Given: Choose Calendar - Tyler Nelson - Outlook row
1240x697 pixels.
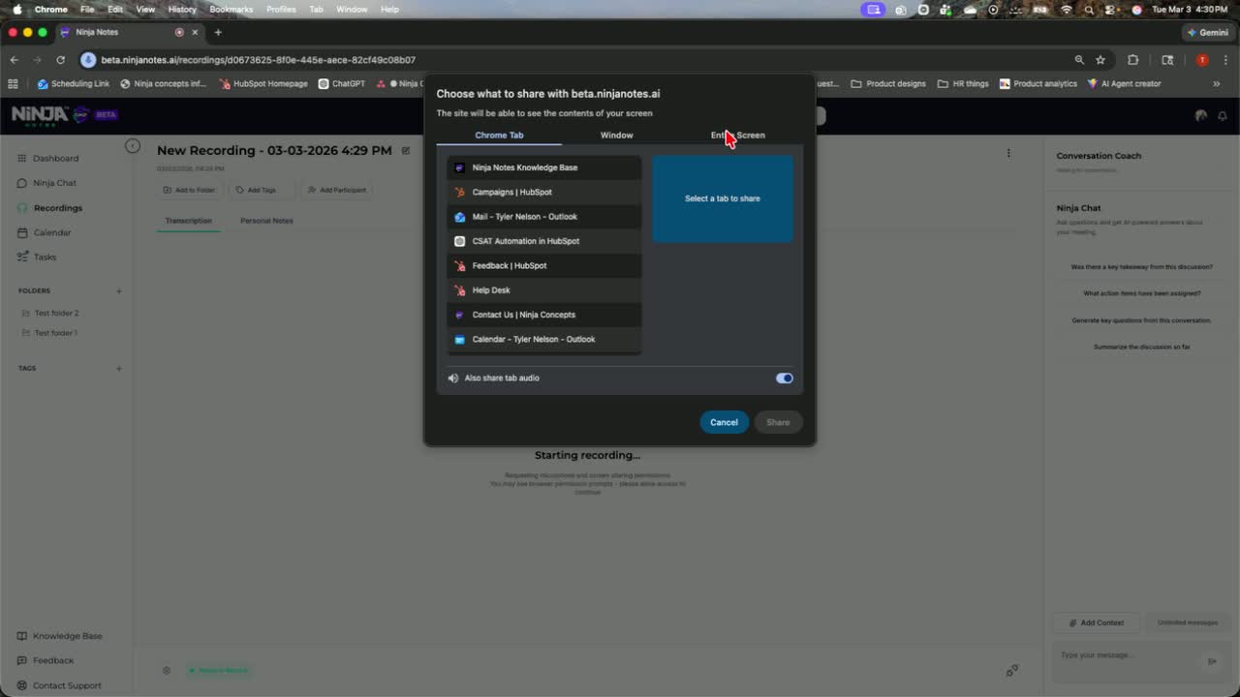Looking at the screenshot, I should pyautogui.click(x=543, y=340).
